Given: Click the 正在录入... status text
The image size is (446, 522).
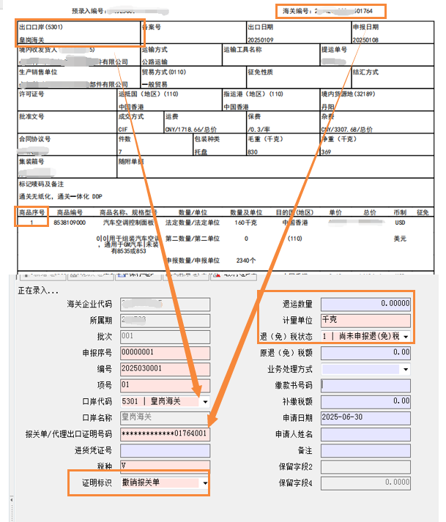Looking at the screenshot, I should (37, 291).
